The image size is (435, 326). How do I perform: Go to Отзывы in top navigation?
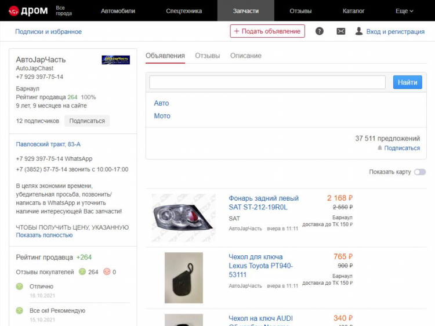click(300, 11)
